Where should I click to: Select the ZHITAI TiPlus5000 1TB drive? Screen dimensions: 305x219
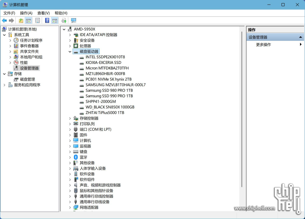105,113
